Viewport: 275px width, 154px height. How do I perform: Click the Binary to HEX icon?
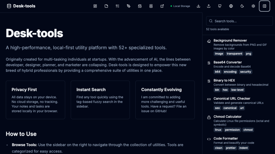coord(209,81)
